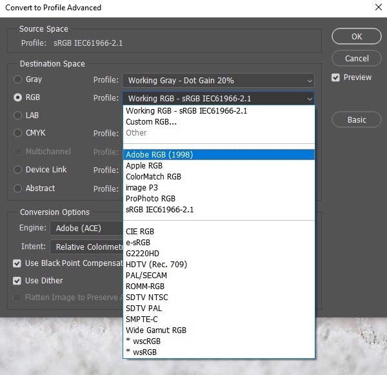Toggle the Preview checkbox
The image size is (387, 375).
[335, 77]
